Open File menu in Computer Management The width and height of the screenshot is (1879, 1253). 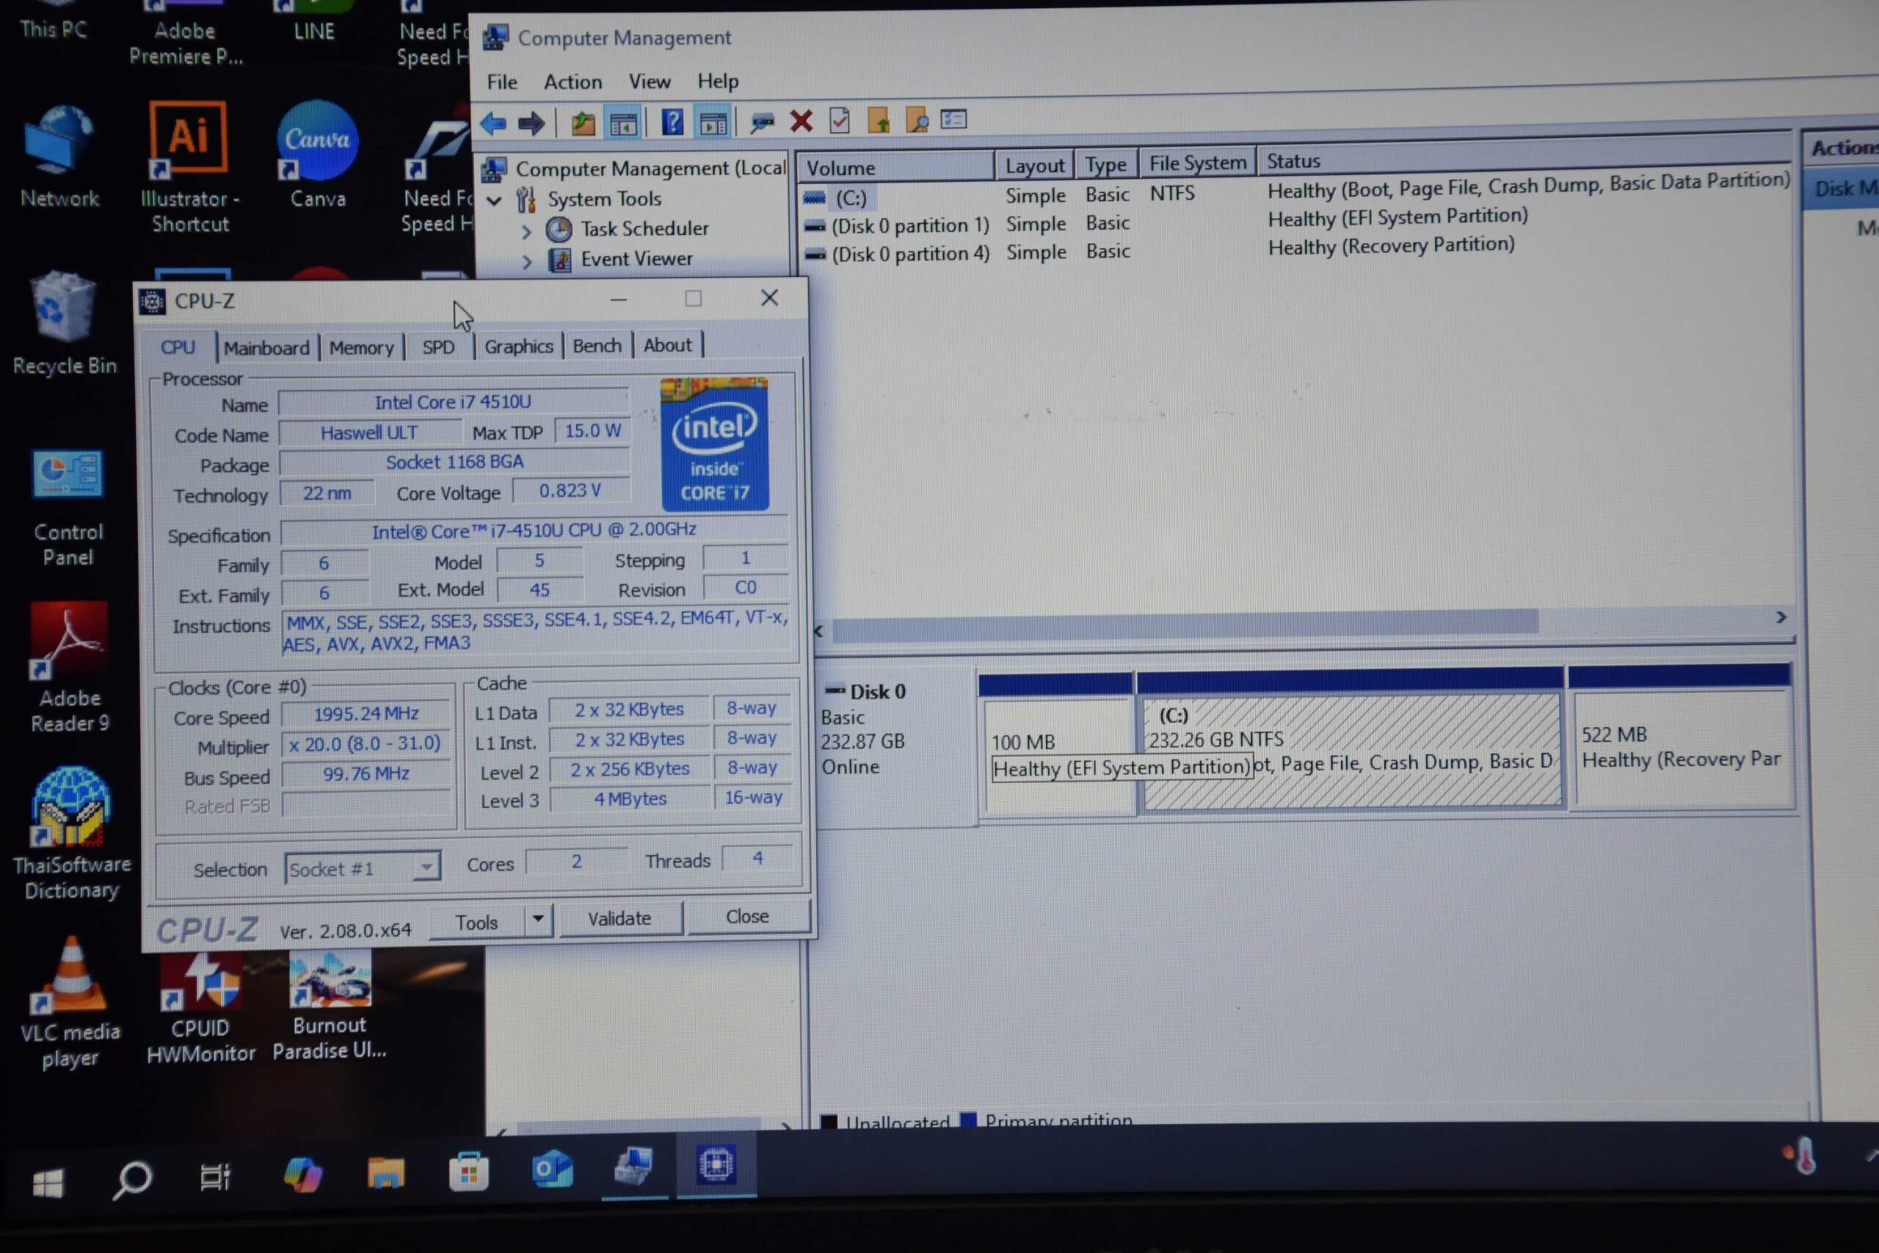coord(502,82)
